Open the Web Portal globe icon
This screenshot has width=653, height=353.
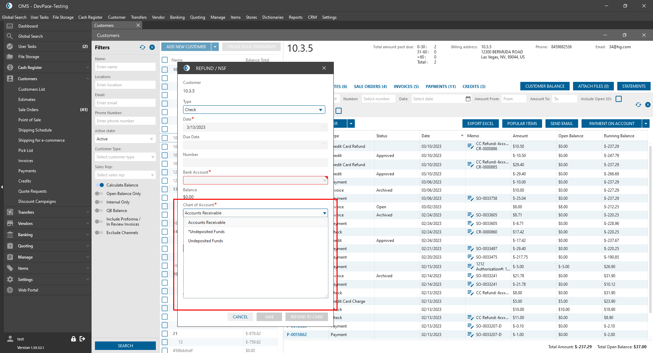pos(10,290)
